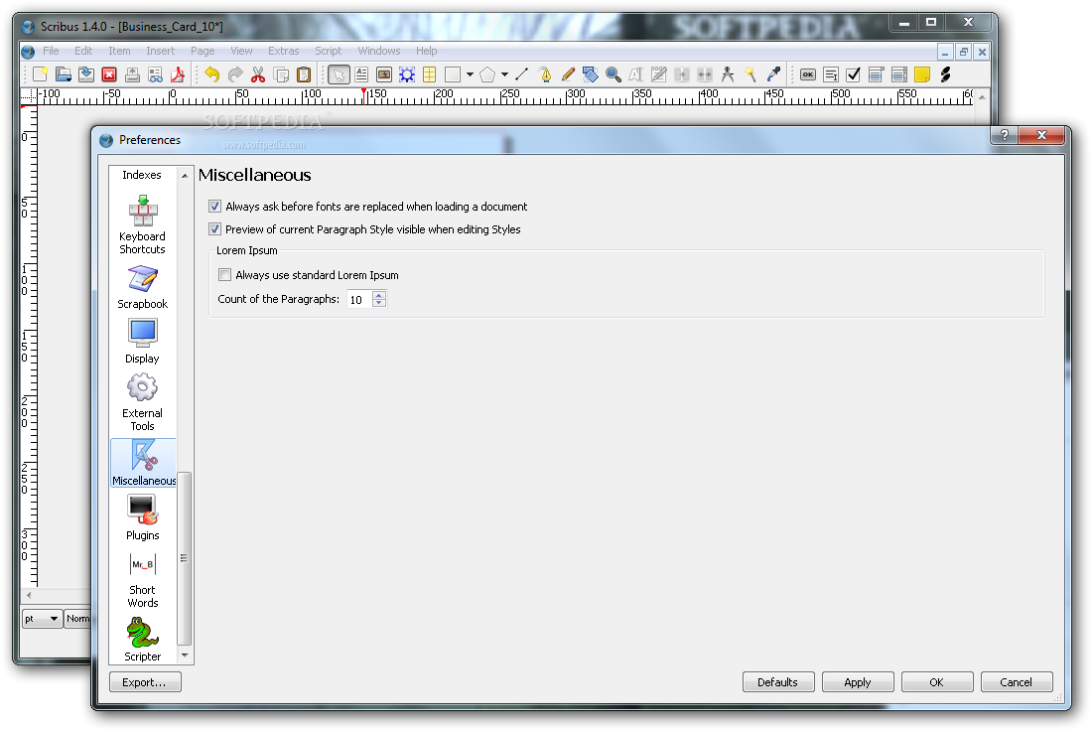Select the Insert Render Frame tool

point(407,74)
